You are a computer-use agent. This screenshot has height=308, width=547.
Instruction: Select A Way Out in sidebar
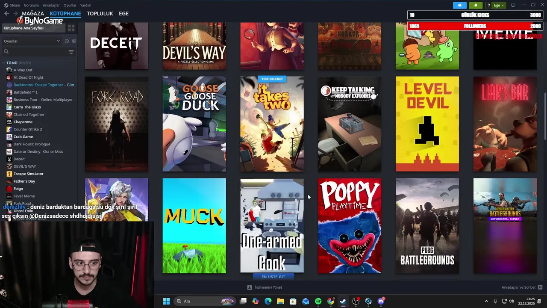point(23,70)
